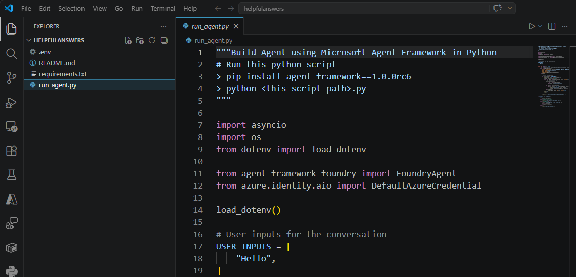Open the Selection menu
The width and height of the screenshot is (576, 277).
(x=71, y=9)
